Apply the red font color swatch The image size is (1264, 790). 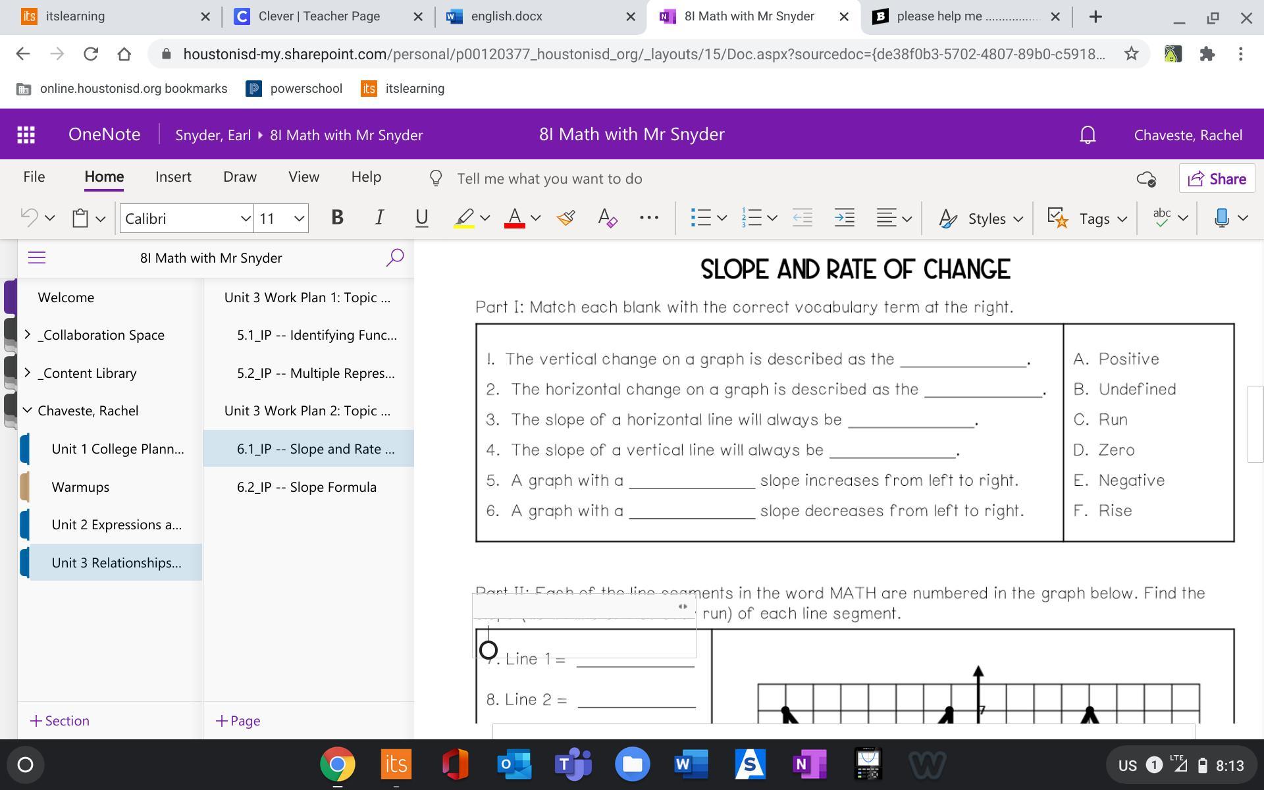coord(515,218)
